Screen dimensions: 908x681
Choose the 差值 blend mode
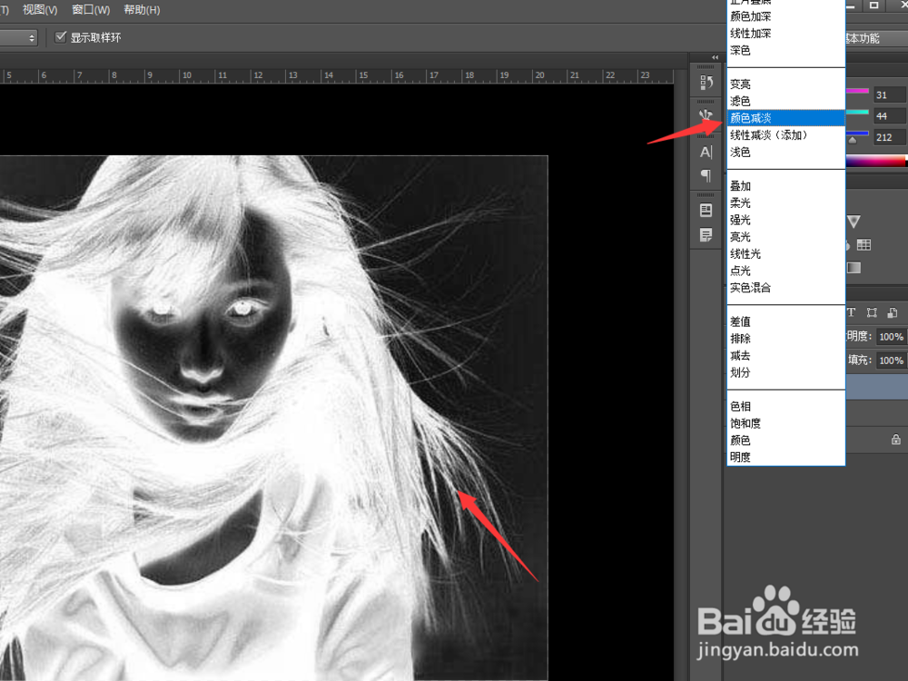tap(785, 321)
